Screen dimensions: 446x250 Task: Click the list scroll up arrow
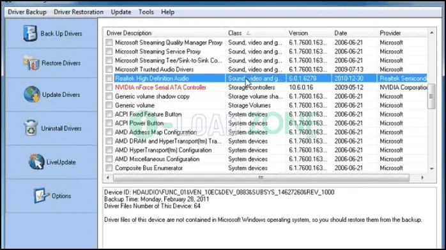pos(432,33)
